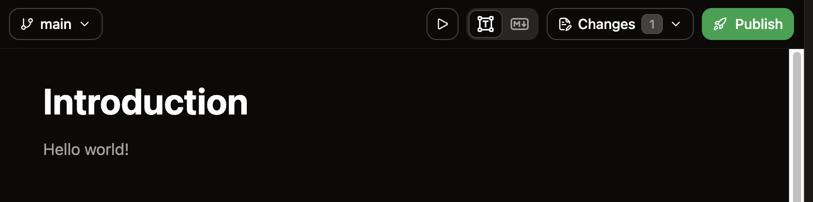This screenshot has width=813, height=202.
Task: Click the Changes document-edit icon
Action: pos(565,24)
